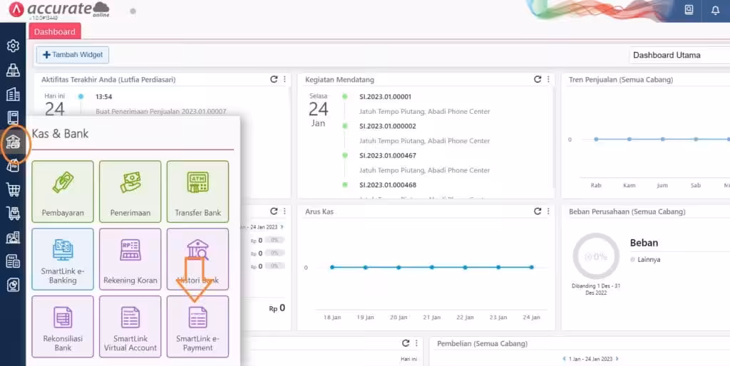
Task: Open the Penerimaan tile
Action: tap(130, 192)
